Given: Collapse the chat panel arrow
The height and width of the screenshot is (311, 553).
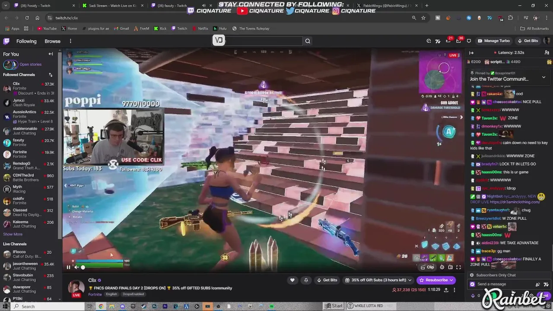Looking at the screenshot, I should [x=471, y=53].
